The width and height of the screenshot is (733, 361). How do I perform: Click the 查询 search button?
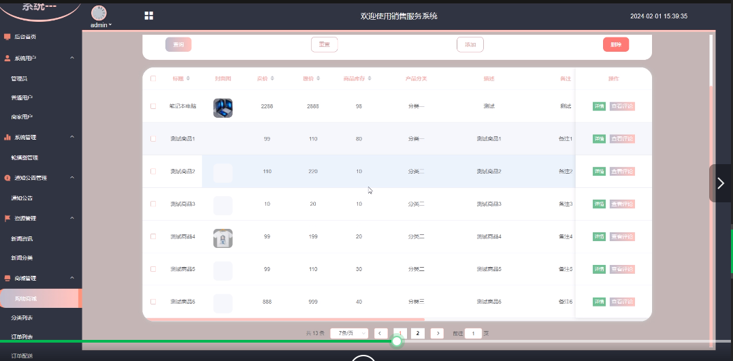click(178, 44)
